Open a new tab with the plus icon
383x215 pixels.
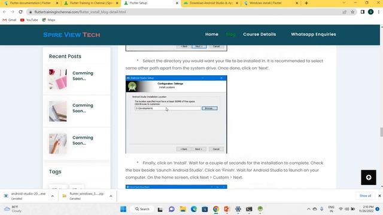[x=306, y=3]
